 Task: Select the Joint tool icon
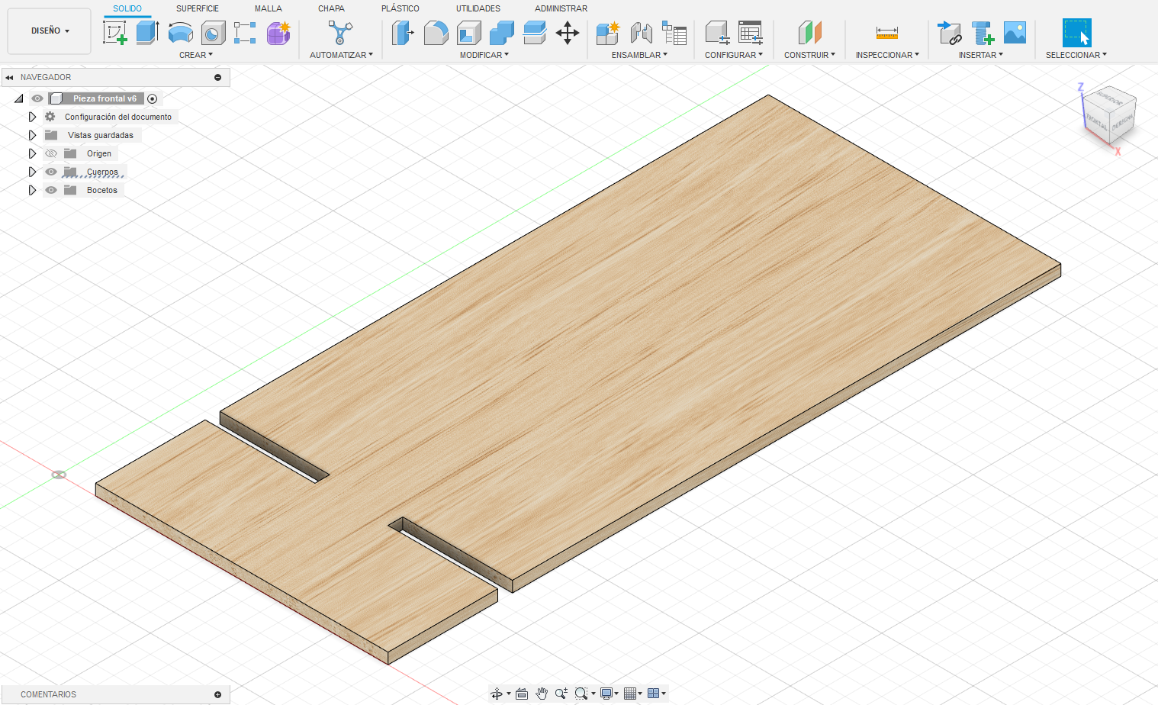(641, 33)
